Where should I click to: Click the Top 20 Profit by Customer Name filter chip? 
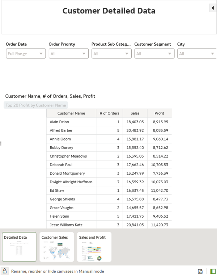click(x=36, y=105)
